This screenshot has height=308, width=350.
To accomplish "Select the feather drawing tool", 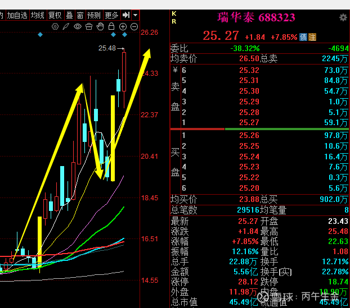I will click(x=66, y=27).
